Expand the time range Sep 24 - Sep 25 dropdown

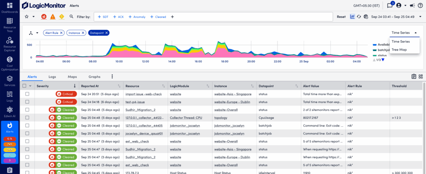(x=420, y=17)
